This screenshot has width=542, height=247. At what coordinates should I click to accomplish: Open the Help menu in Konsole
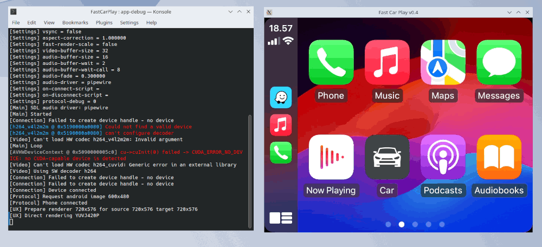click(151, 22)
